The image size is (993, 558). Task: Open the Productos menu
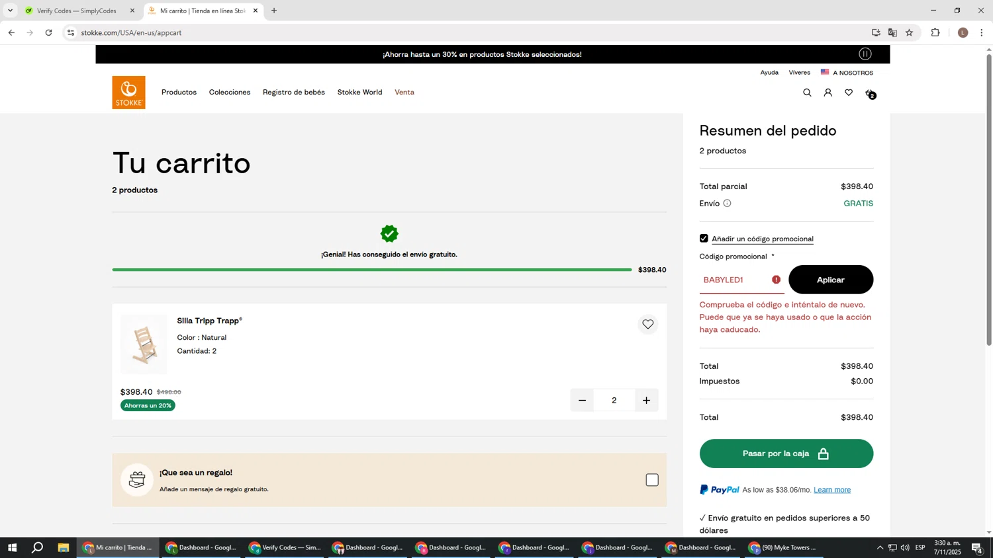click(179, 93)
